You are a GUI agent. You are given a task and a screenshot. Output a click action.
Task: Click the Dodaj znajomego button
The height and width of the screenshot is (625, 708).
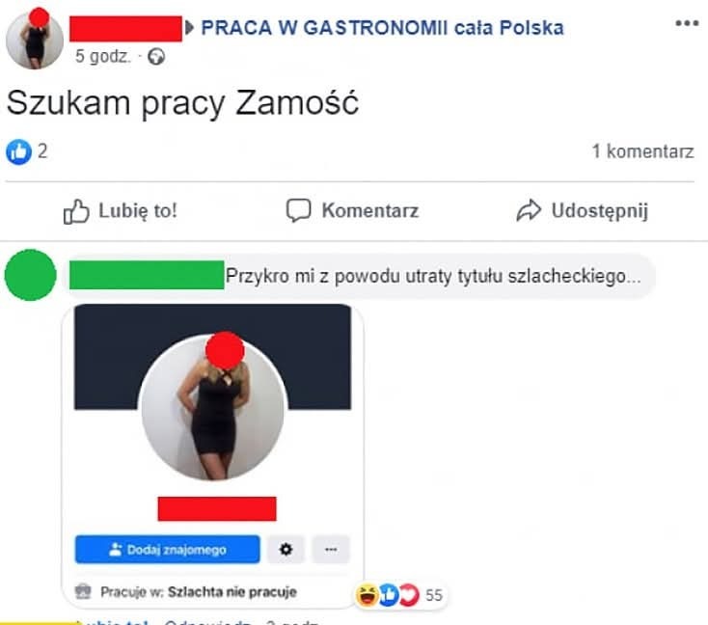tap(168, 549)
